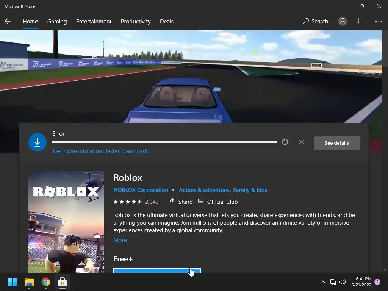Open the Official Club link
Screen dimensions: 388x291
[218, 202]
